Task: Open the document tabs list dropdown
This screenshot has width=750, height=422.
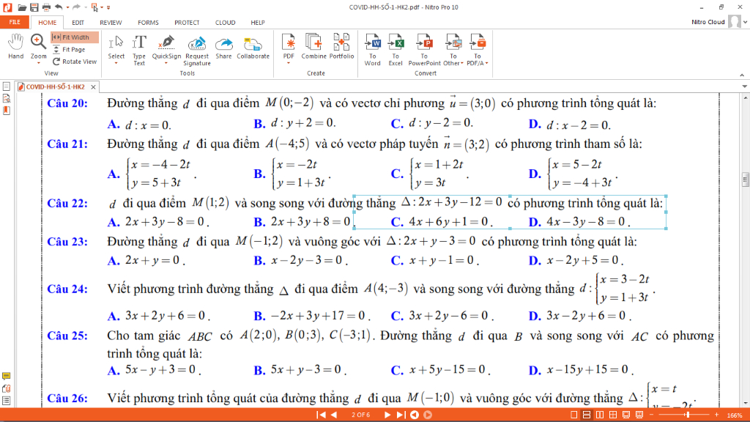Action: (x=745, y=86)
